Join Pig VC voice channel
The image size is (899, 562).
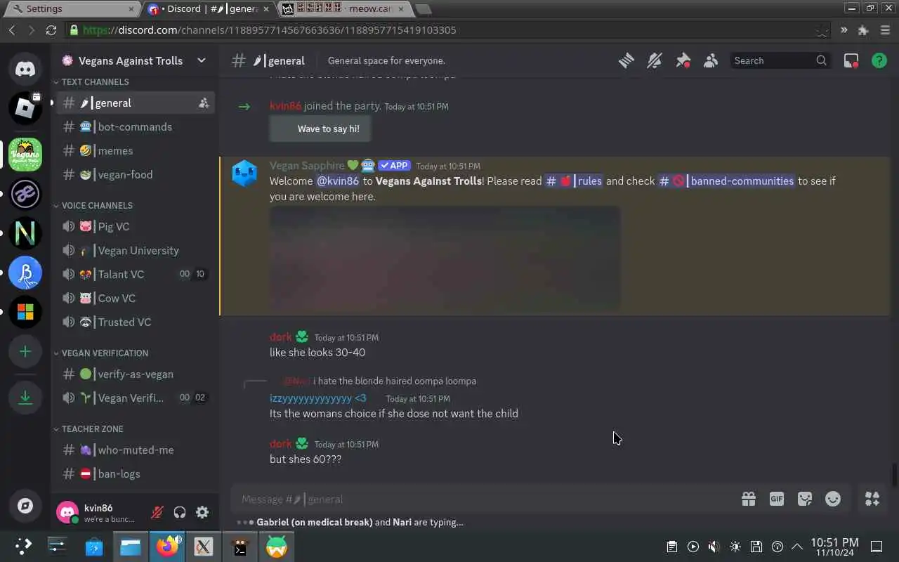click(x=136, y=227)
